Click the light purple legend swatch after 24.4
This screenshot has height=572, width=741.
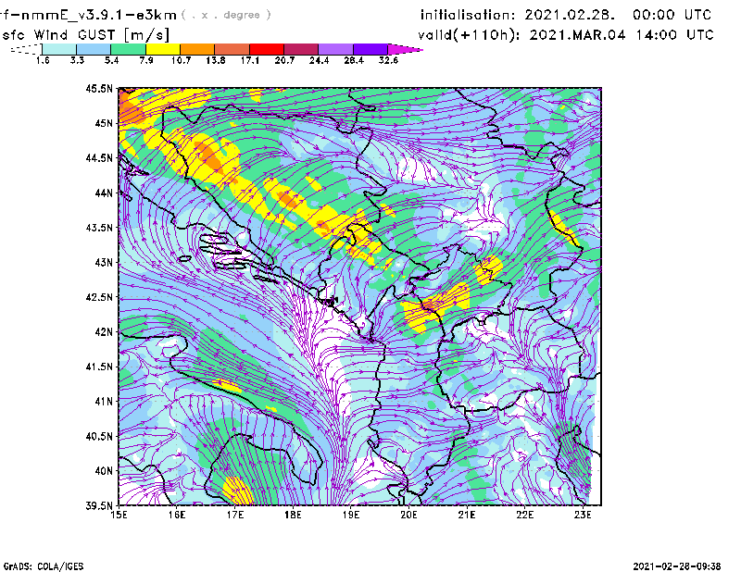coord(336,49)
